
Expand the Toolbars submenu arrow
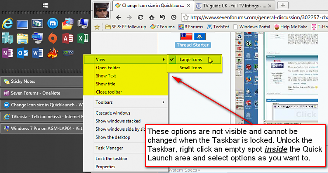pos(163,102)
